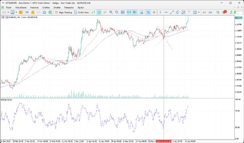The height and width of the screenshot is (143, 244).
Task: Click the zoom in magnifier icon
Action: point(111,13)
